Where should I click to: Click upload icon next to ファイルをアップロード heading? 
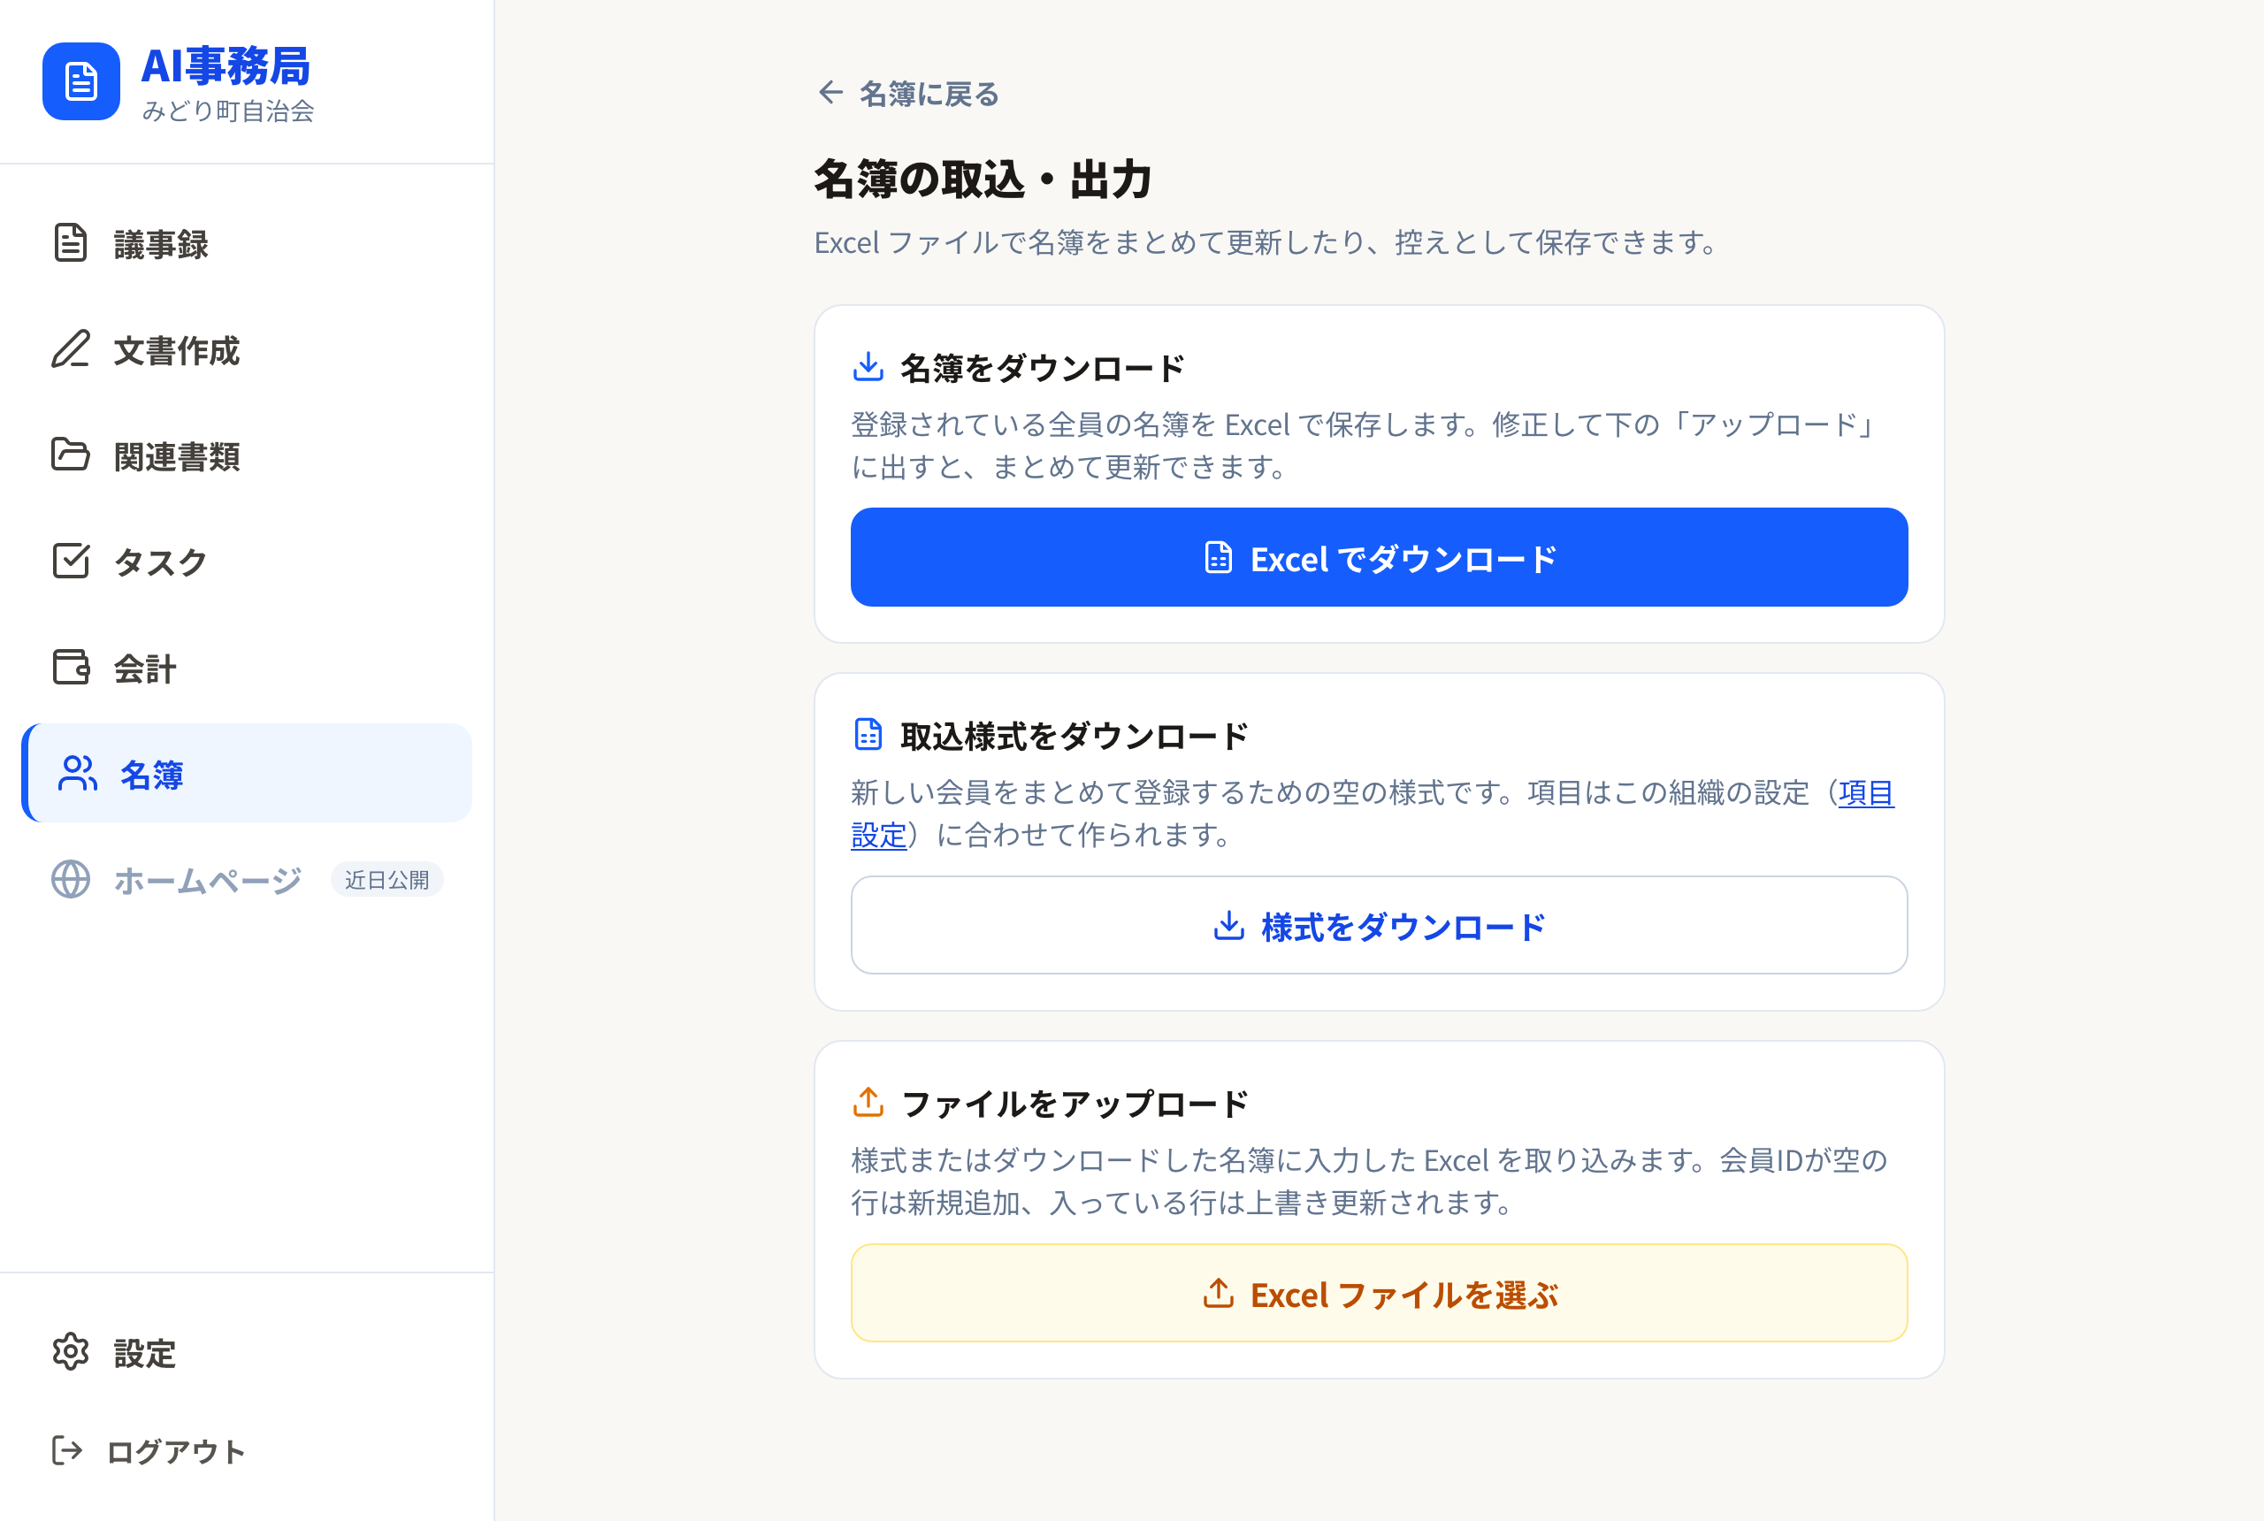click(x=868, y=1103)
